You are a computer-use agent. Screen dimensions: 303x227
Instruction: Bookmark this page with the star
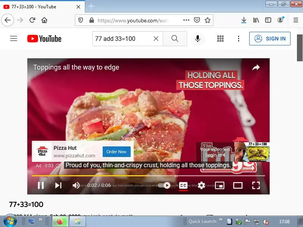tap(208, 20)
